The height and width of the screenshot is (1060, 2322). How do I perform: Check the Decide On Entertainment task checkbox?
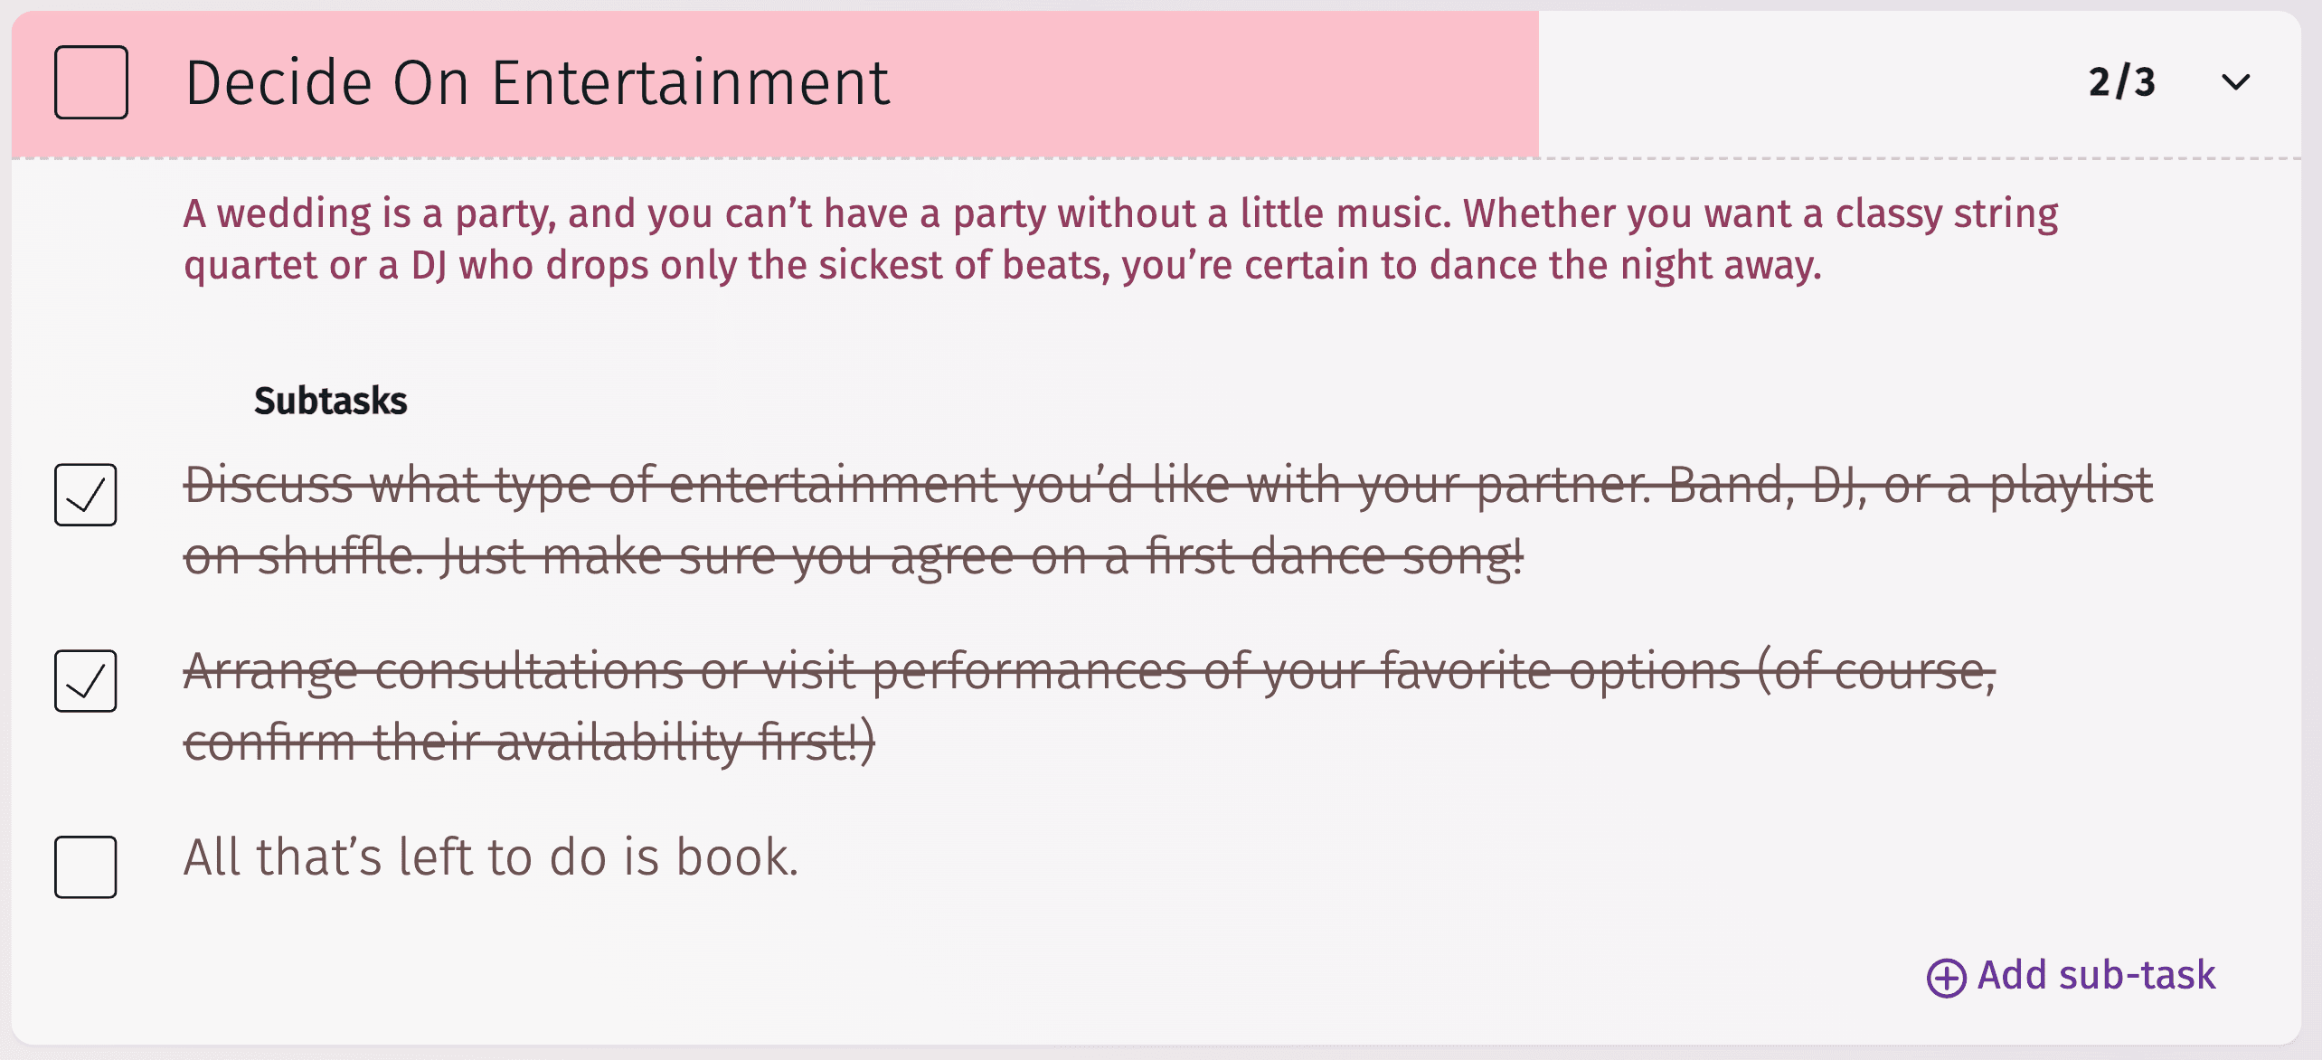(x=91, y=82)
